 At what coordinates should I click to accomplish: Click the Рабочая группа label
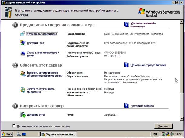coord(78,56)
